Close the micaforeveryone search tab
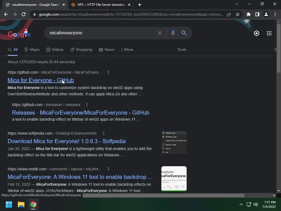 point(64,5)
